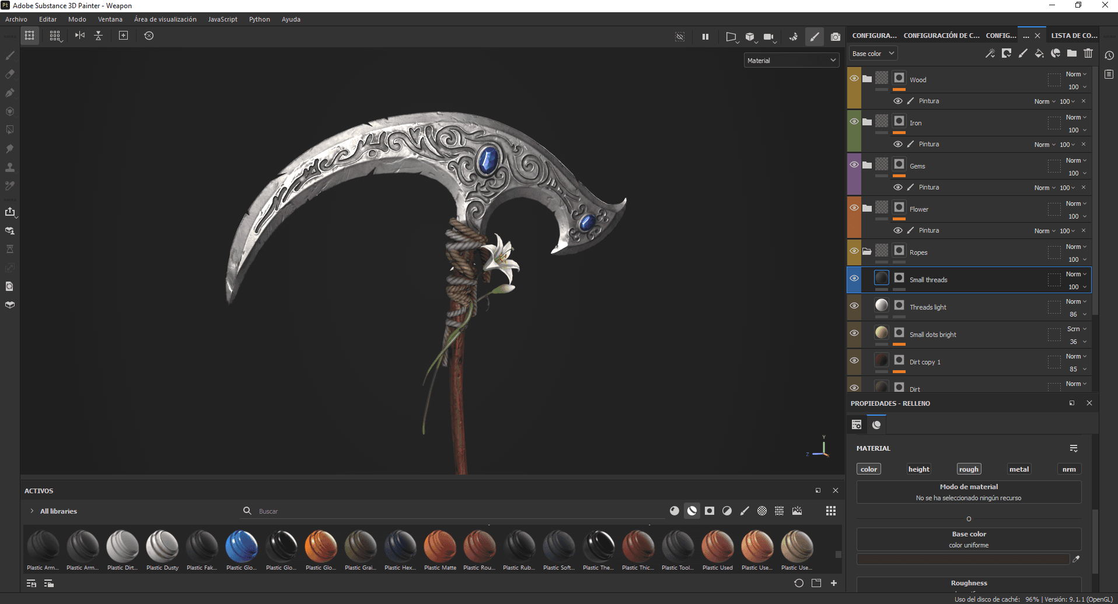This screenshot has width=1118, height=604.
Task: Hide the Wood layer folder
Action: 854,79
